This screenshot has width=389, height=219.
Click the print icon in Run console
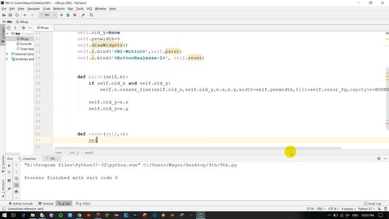tap(16, 192)
